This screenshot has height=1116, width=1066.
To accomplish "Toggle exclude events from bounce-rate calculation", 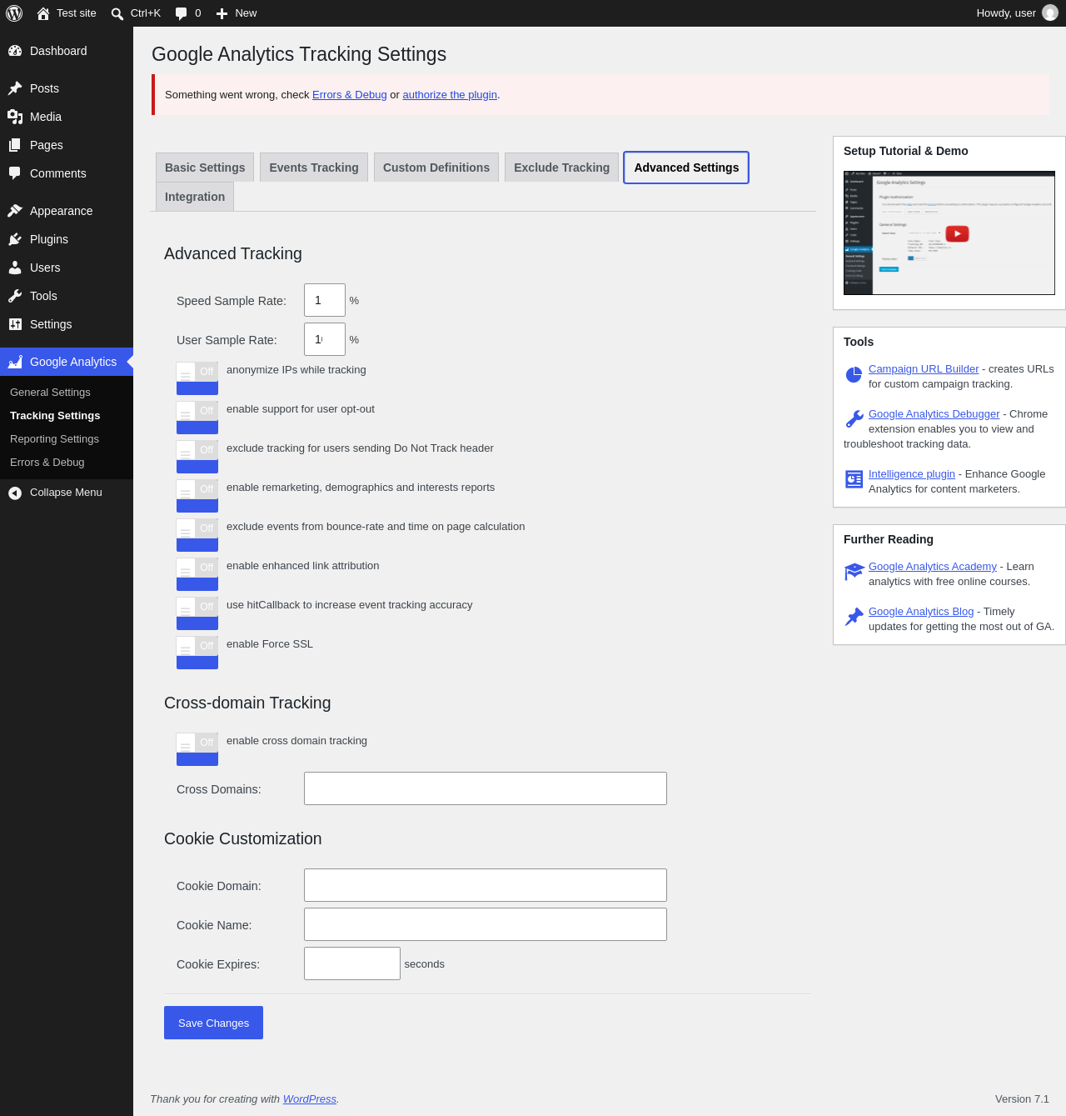I will point(197,535).
